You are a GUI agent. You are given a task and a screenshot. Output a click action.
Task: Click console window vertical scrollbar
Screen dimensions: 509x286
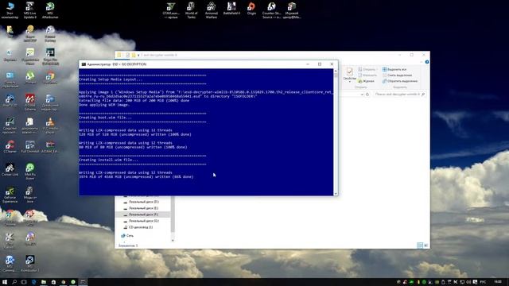tap(336, 132)
